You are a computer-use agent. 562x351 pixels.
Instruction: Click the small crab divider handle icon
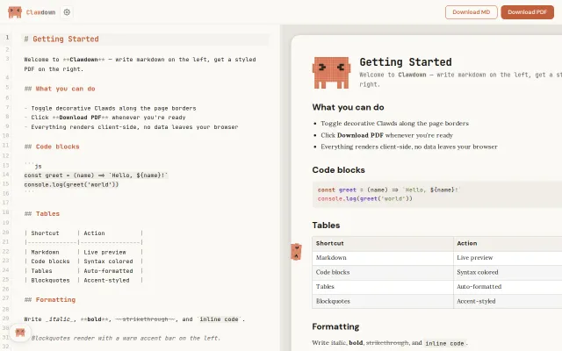click(296, 252)
